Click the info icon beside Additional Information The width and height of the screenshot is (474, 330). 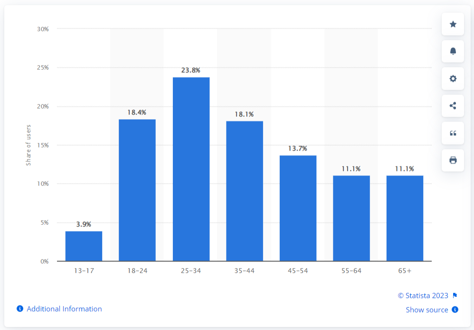(20, 309)
